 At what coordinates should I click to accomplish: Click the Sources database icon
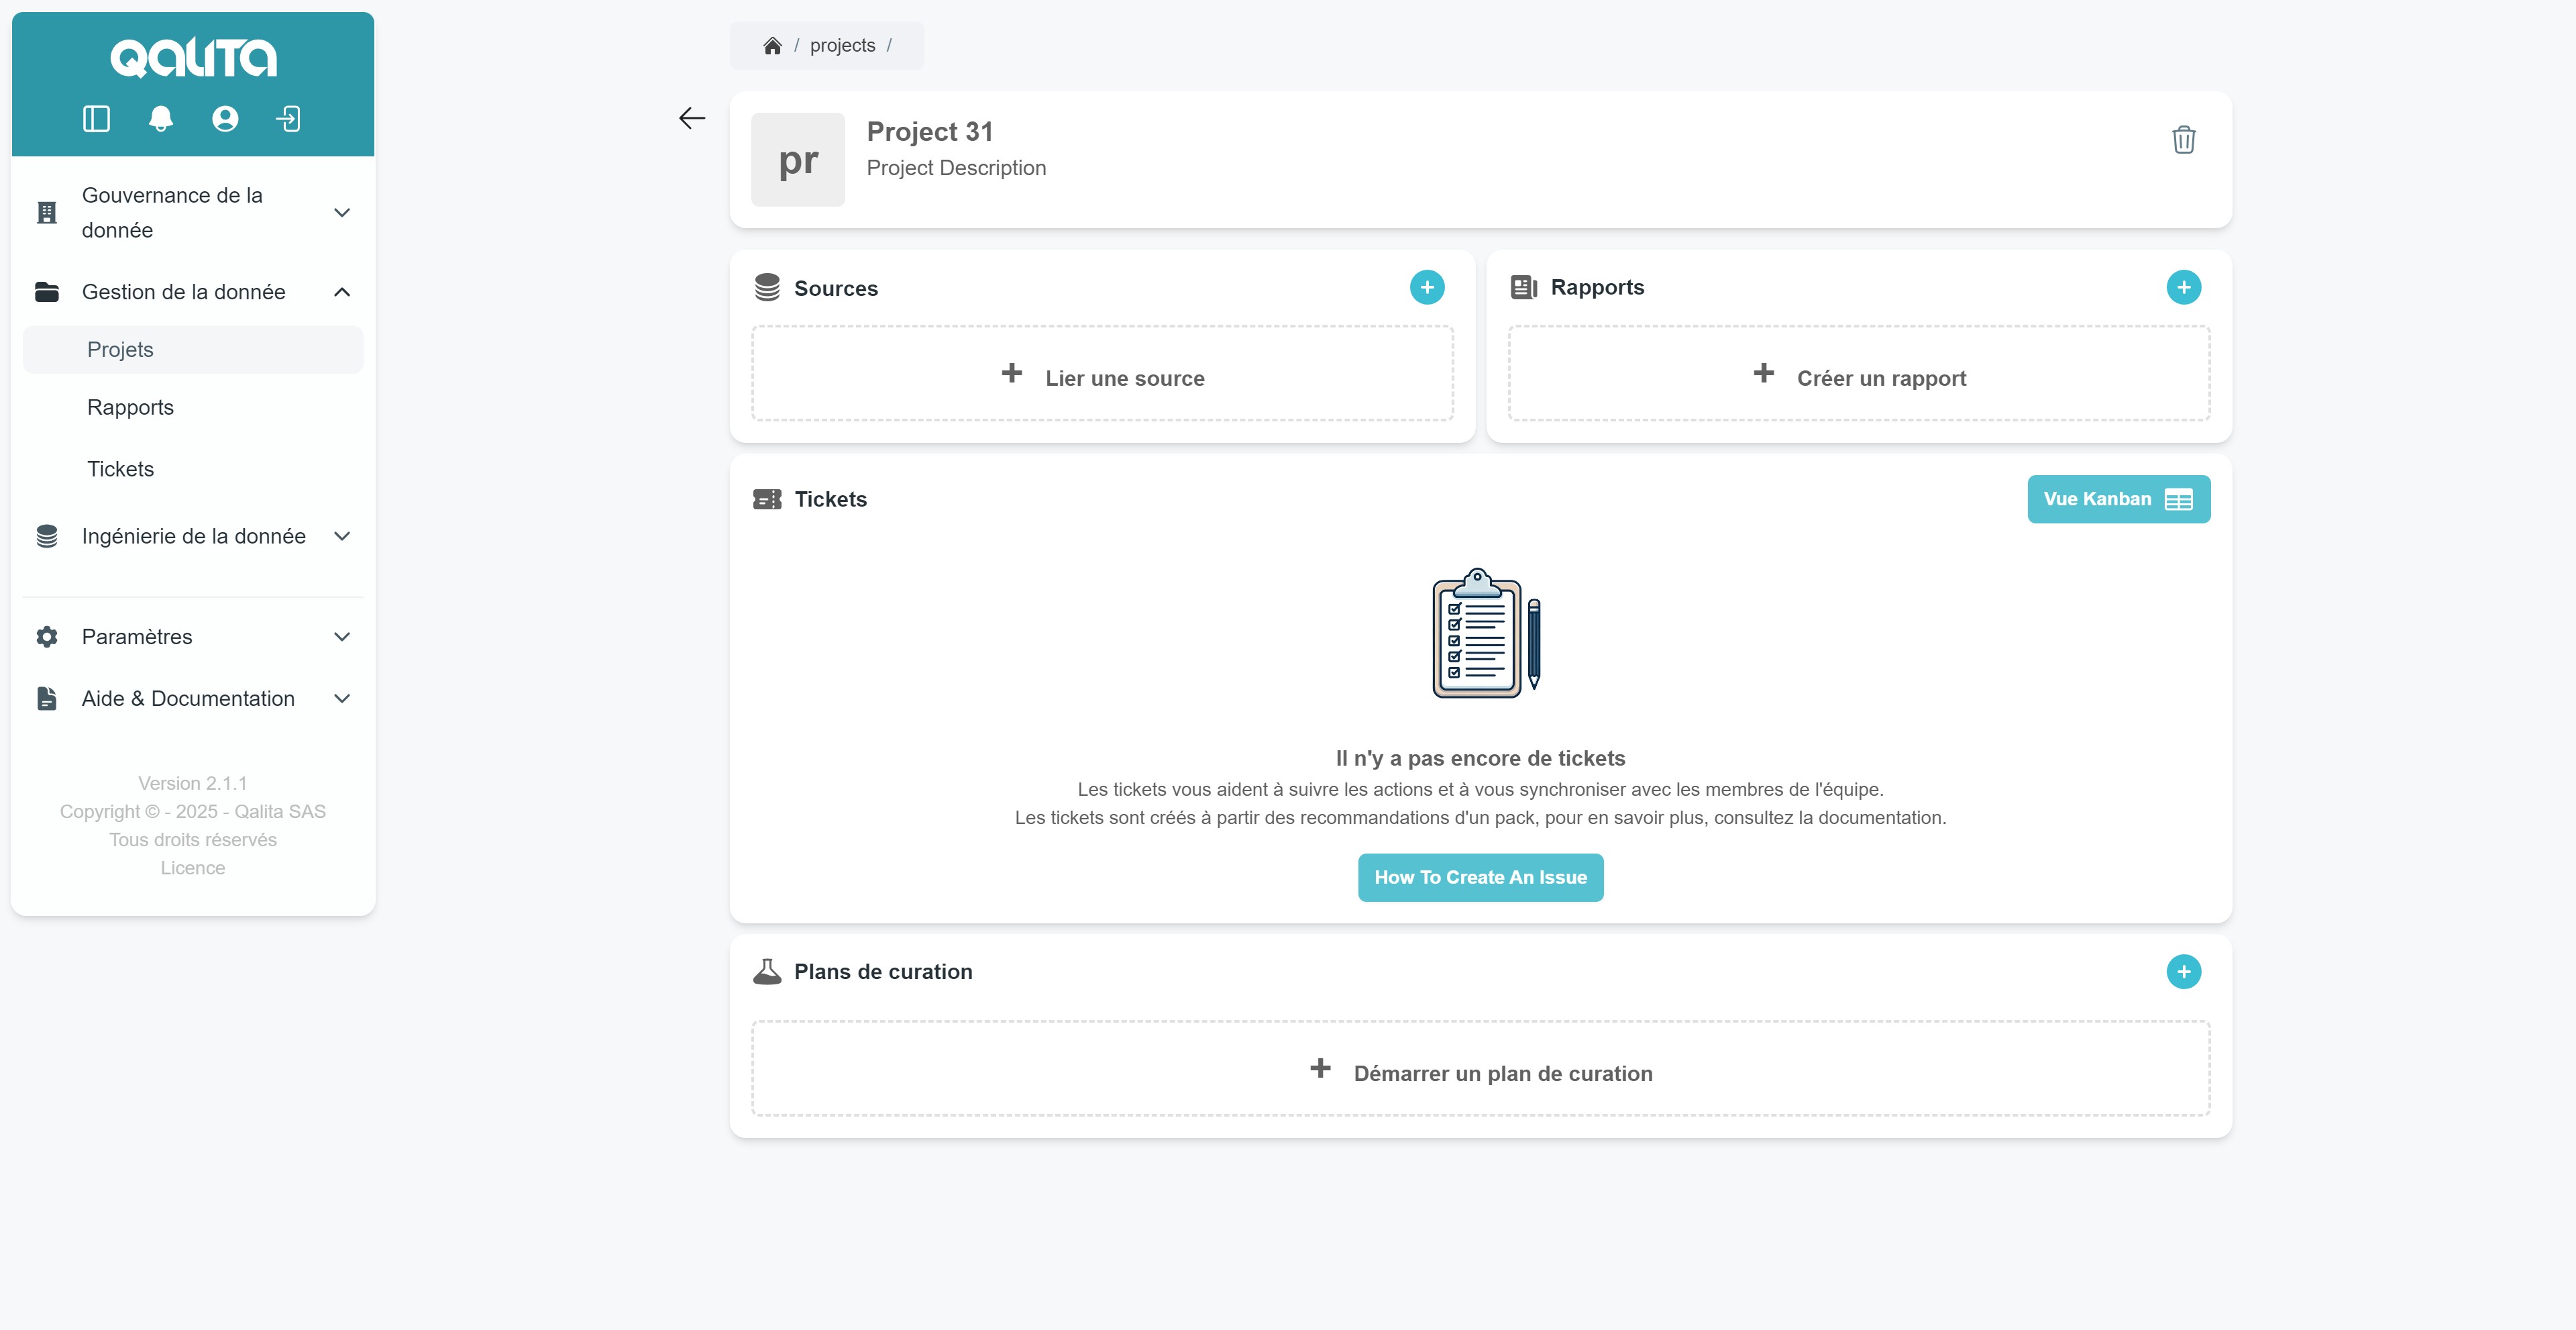tap(767, 288)
